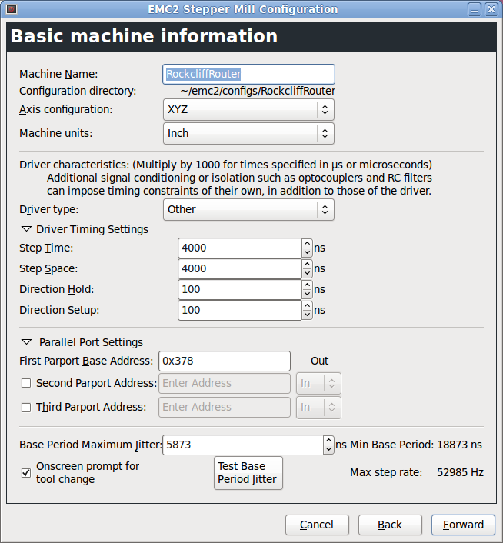Screen dimensions: 503x543
Task: Increase Base Period Maximum Jitter value
Action: (329, 440)
